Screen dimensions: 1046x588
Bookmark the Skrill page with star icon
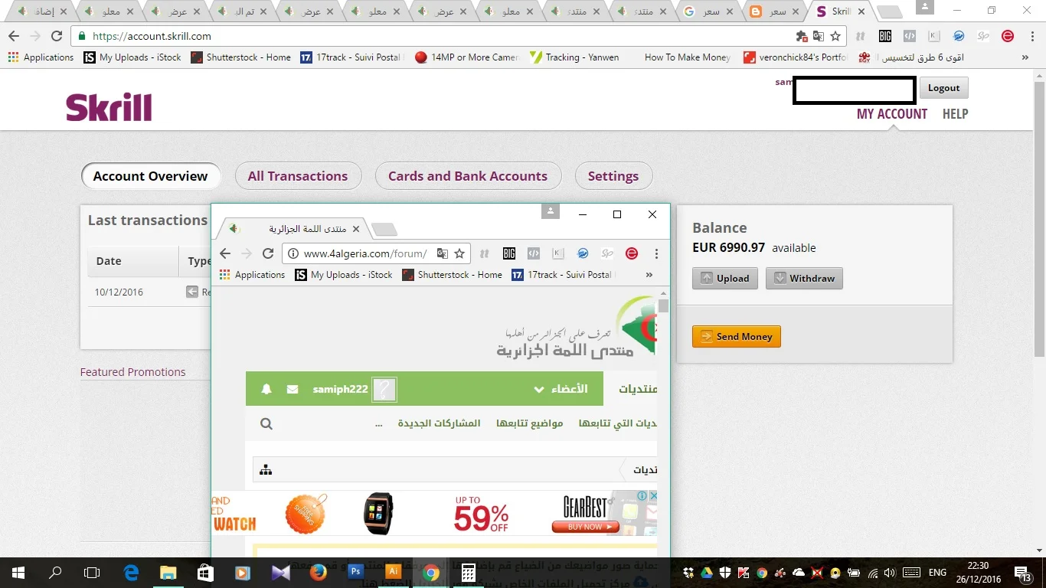click(x=835, y=36)
